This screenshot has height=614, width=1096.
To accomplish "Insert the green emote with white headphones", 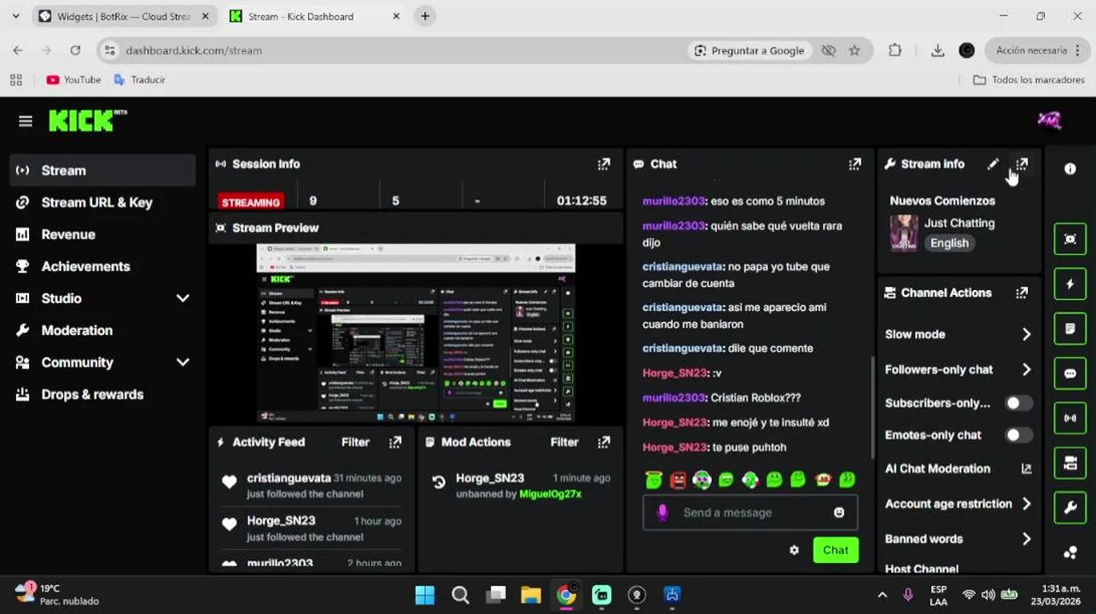I will tap(702, 480).
